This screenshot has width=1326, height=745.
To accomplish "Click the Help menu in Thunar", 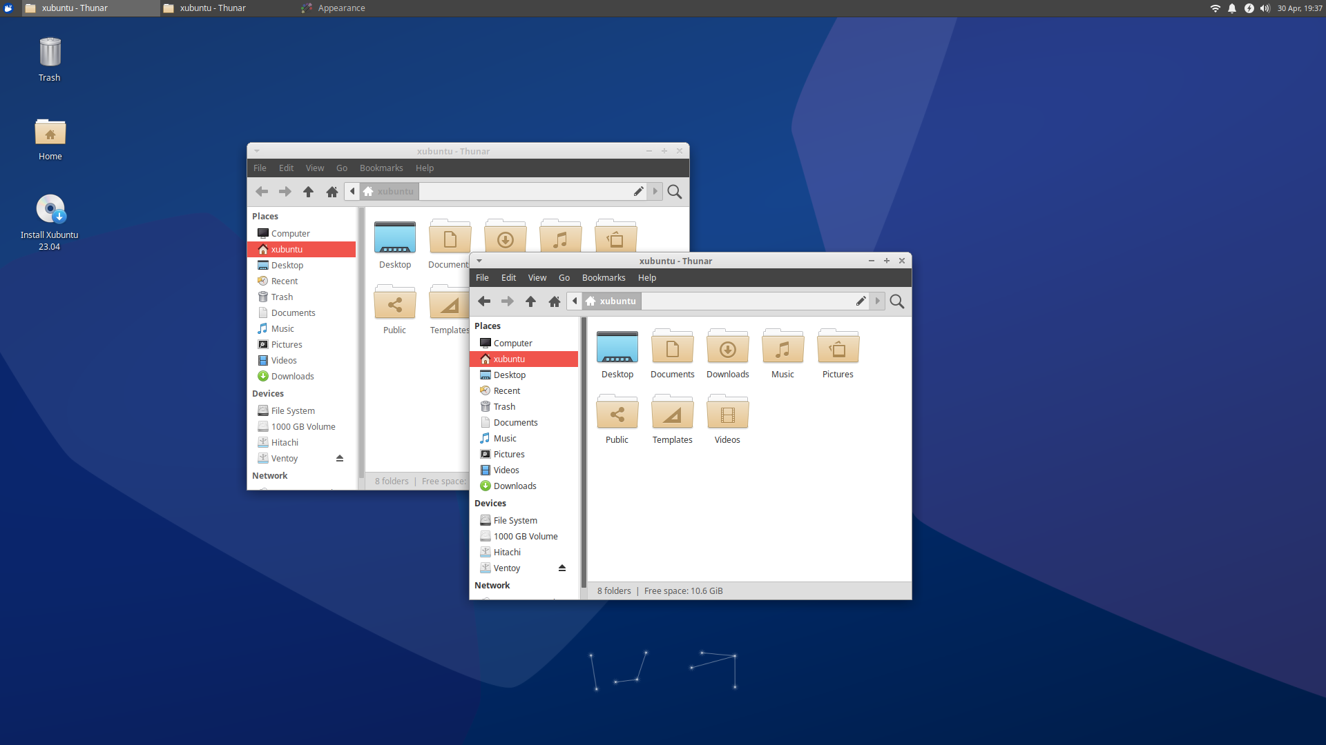I will [x=646, y=277].
